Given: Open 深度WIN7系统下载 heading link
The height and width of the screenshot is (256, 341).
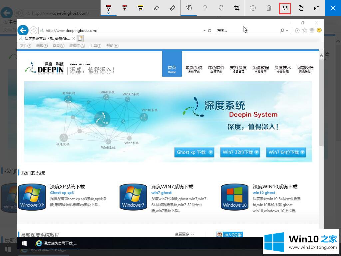Looking at the screenshot, I should click(x=172, y=187).
